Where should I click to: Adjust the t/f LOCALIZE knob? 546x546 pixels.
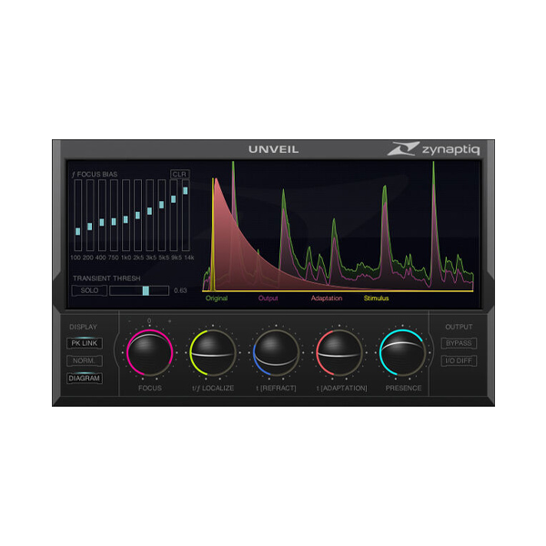[x=213, y=353]
